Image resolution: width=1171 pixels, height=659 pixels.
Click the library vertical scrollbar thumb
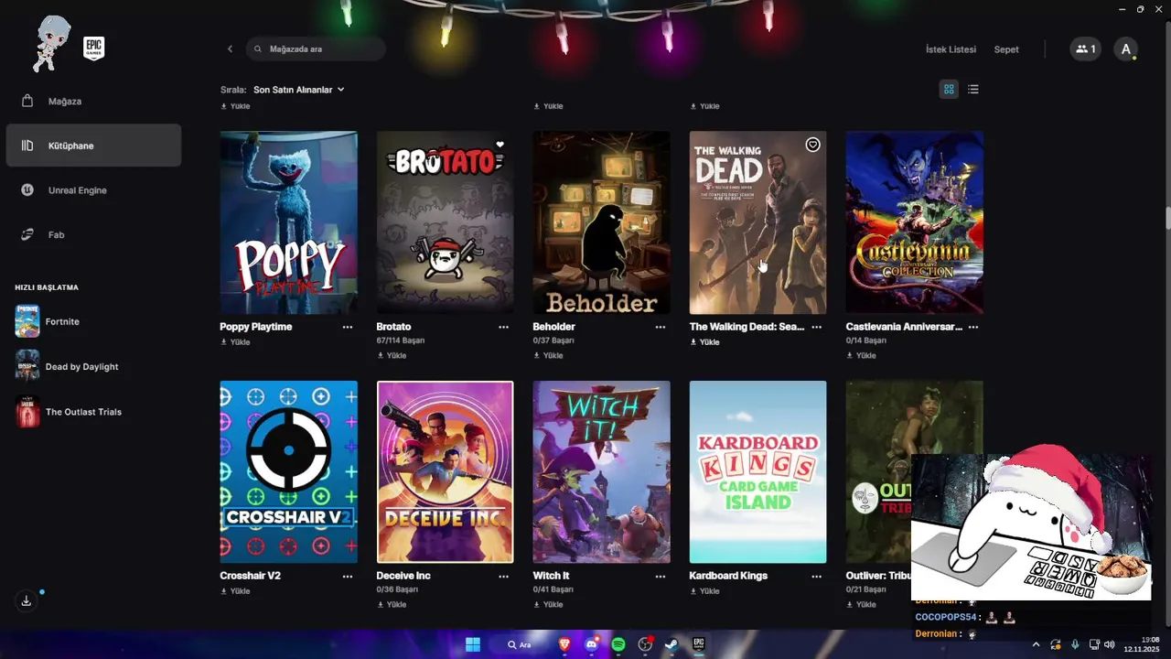[1167, 219]
